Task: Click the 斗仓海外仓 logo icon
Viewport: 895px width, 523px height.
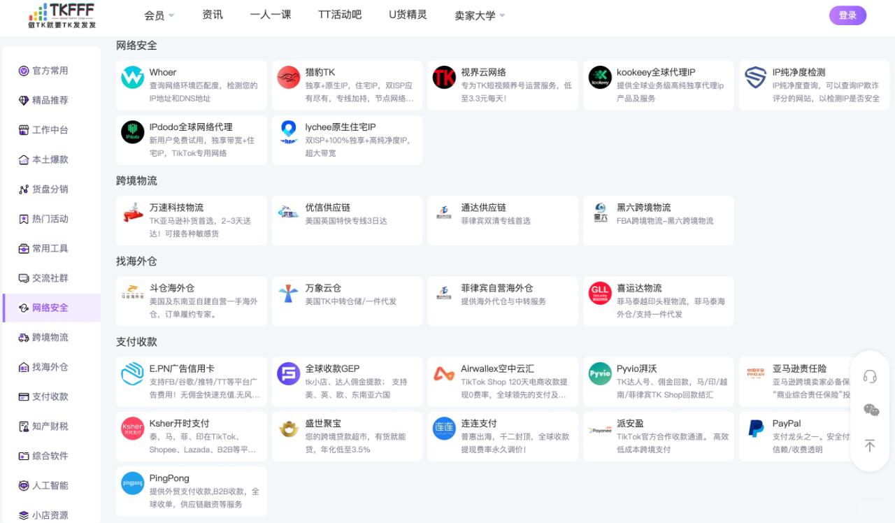Action: click(x=133, y=293)
